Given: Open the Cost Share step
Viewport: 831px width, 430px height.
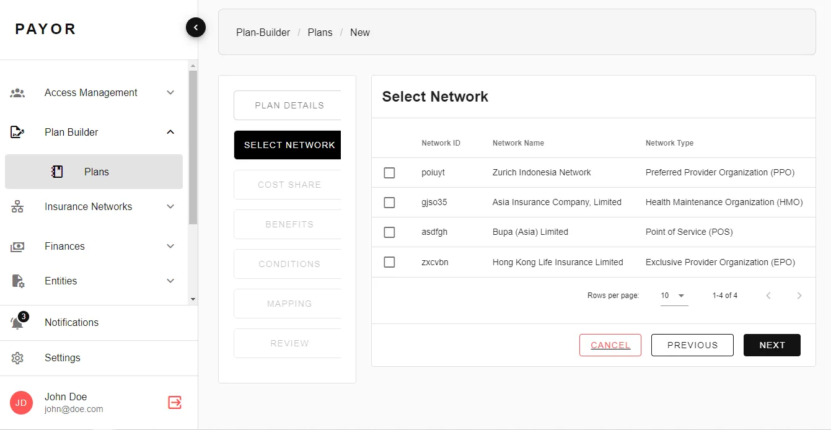Looking at the screenshot, I should coord(288,185).
